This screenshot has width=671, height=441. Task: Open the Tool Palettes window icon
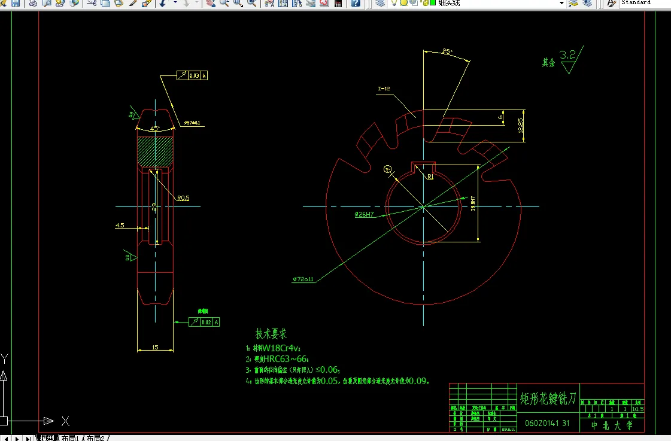point(297,3)
